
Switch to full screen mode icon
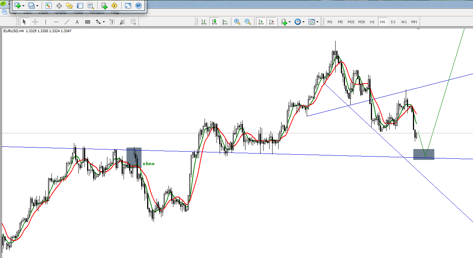pyautogui.click(x=128, y=6)
